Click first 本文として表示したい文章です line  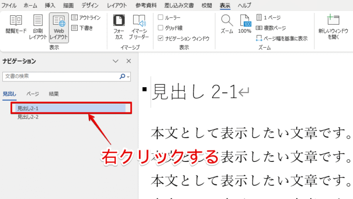click(x=251, y=133)
